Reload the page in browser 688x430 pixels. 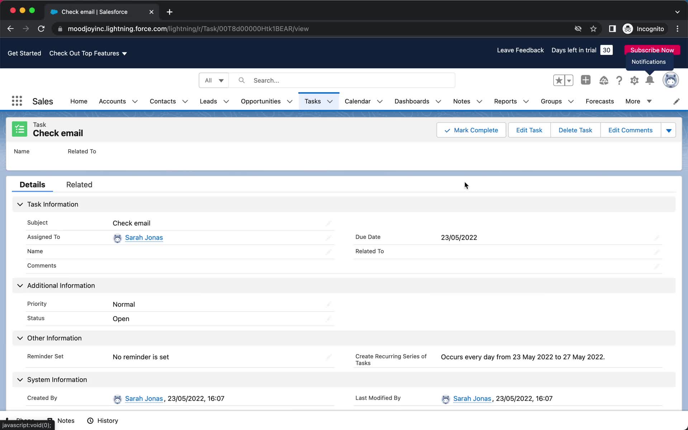pyautogui.click(x=41, y=29)
